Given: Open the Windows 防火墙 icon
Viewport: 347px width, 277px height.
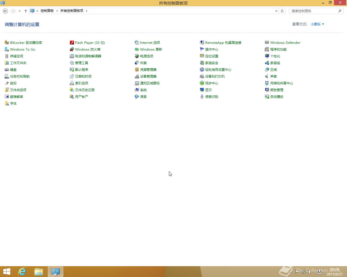Looking at the screenshot, I should click(x=72, y=49).
